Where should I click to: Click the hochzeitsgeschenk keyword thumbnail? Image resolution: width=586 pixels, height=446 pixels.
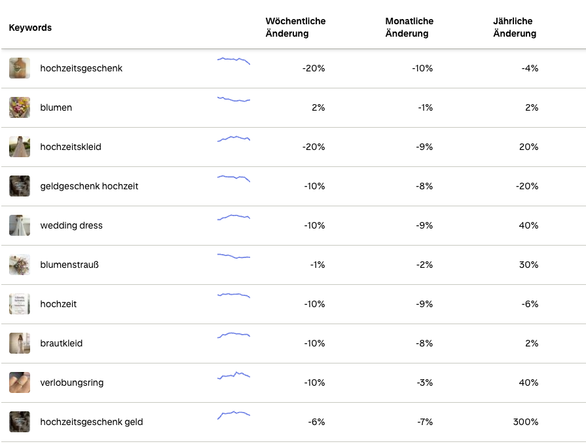tap(20, 68)
